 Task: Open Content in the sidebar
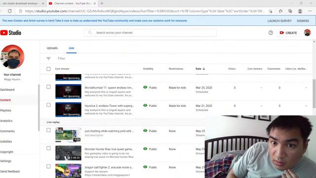click(5, 100)
